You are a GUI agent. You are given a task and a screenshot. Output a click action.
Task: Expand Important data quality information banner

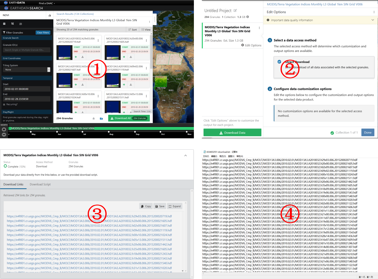[373, 20]
